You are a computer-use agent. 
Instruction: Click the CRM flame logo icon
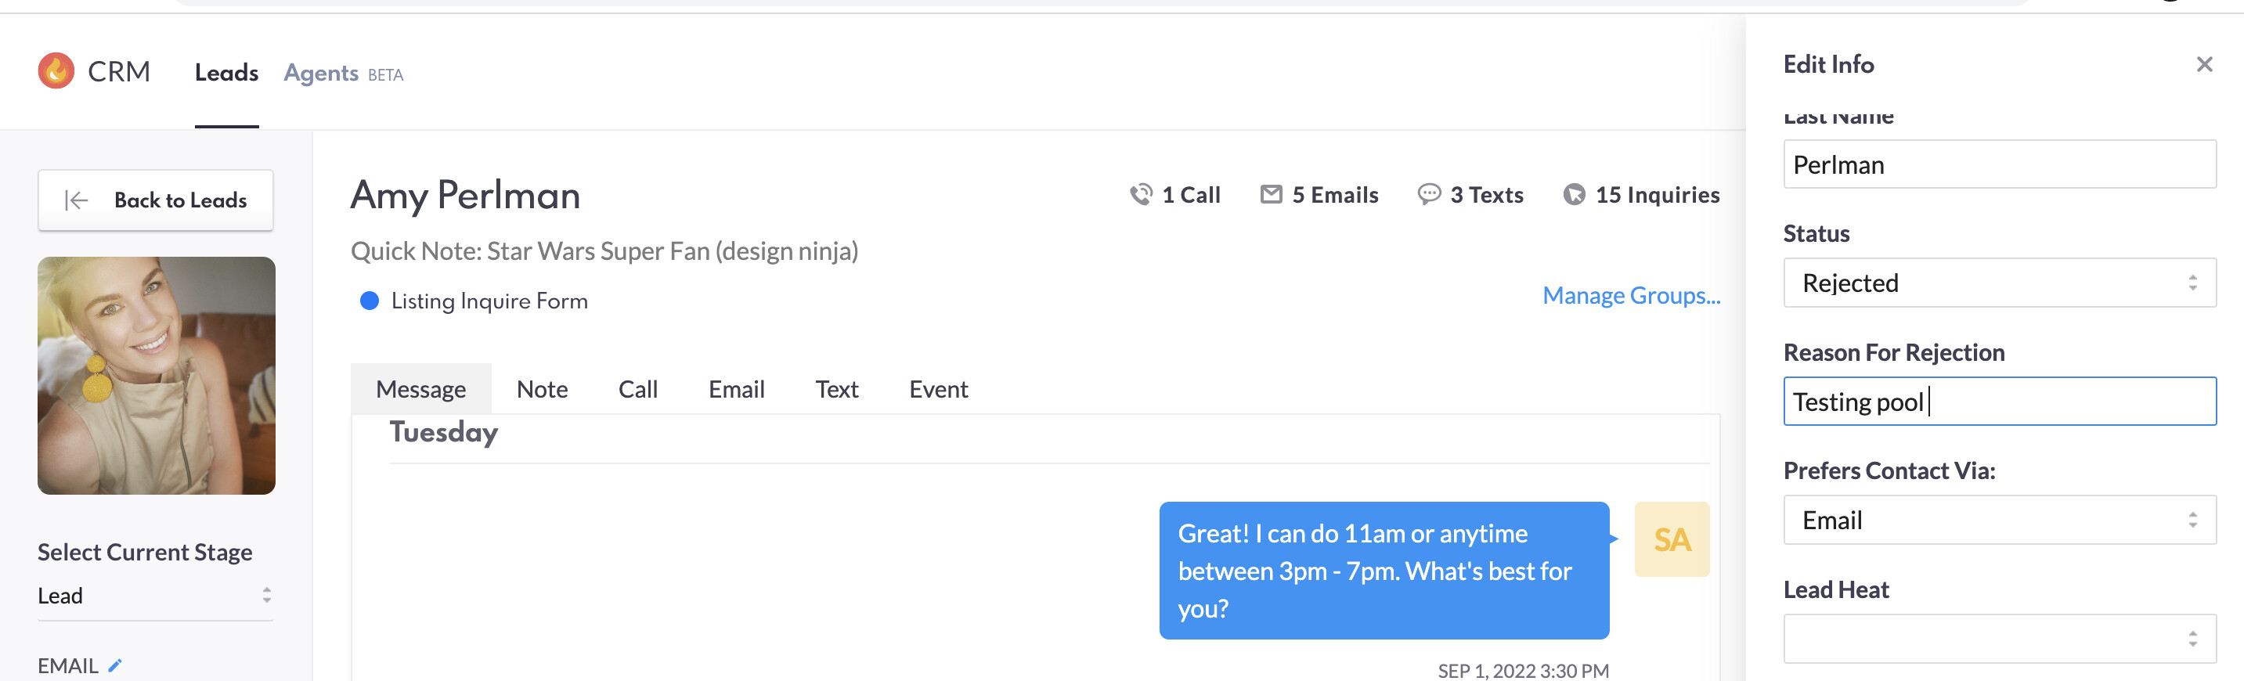click(56, 71)
